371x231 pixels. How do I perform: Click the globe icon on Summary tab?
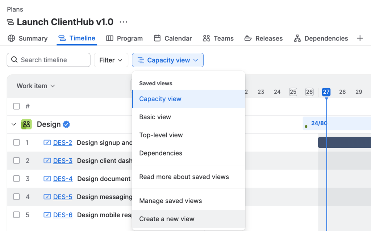(11, 38)
